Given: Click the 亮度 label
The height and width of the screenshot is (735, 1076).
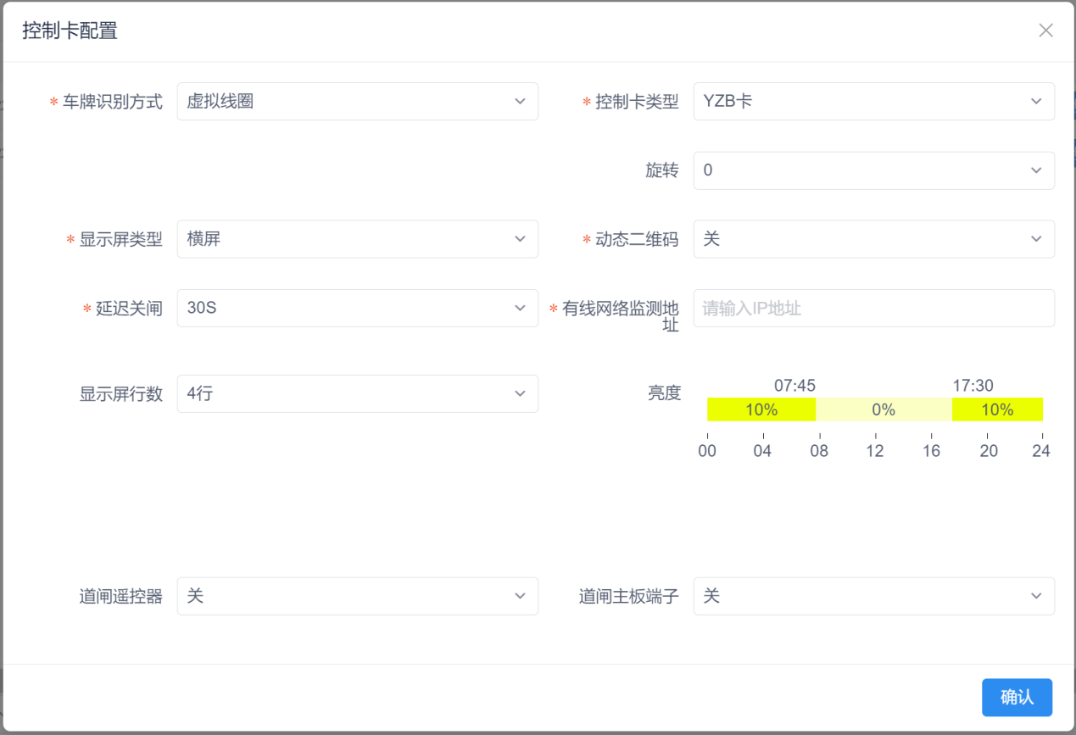Looking at the screenshot, I should tap(664, 393).
